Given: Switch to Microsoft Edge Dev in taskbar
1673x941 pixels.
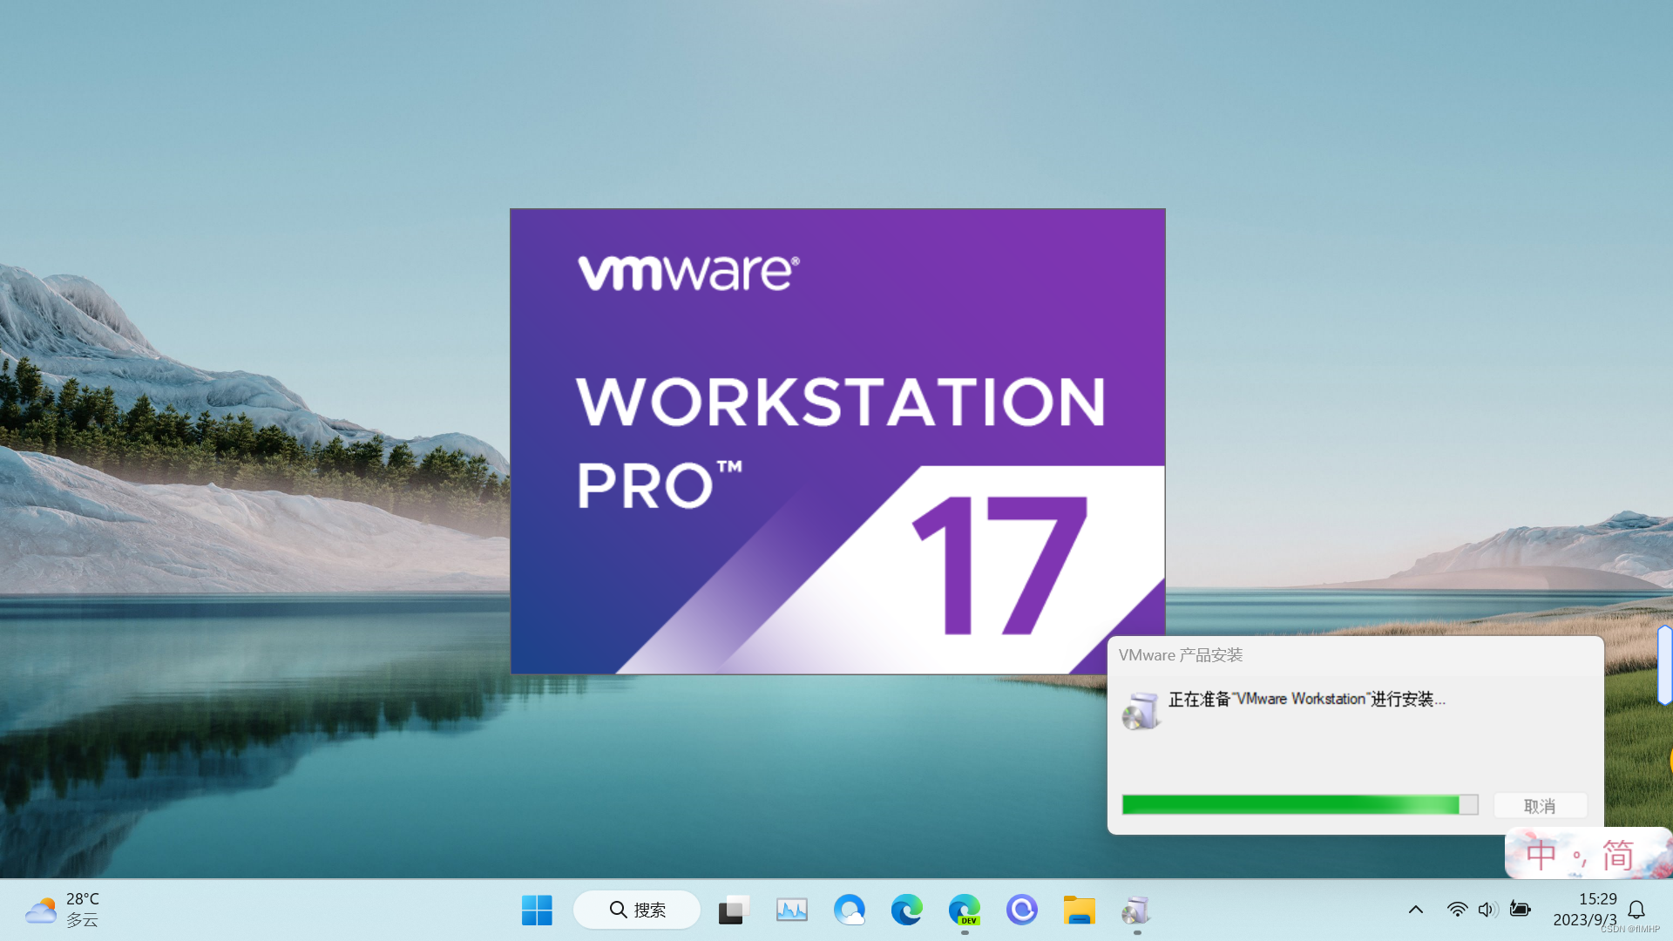Looking at the screenshot, I should pos(964,911).
